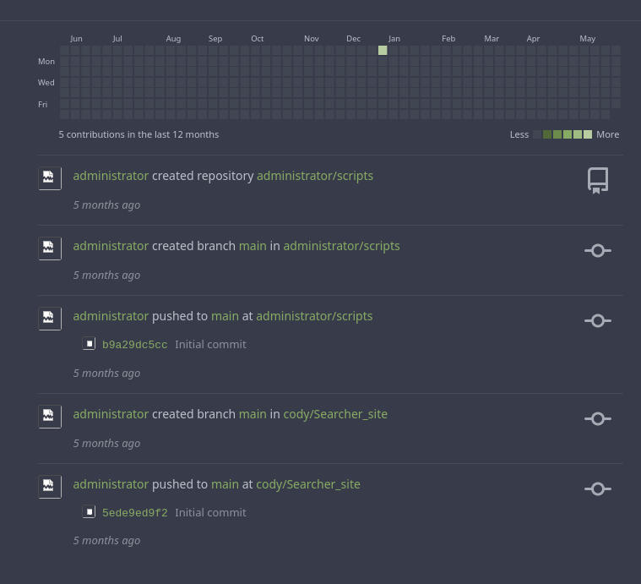Click commit icon on pushed to cody/Searcher_site row
The image size is (641, 584).
[x=598, y=488]
